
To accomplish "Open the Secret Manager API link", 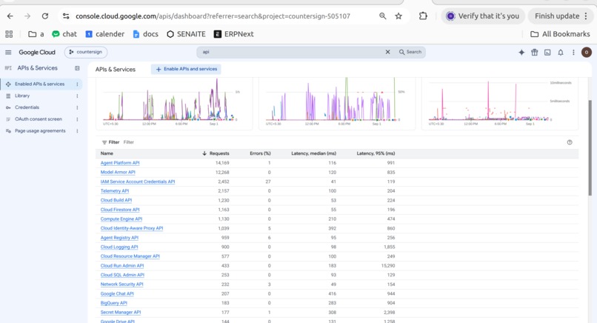I will coord(120,312).
